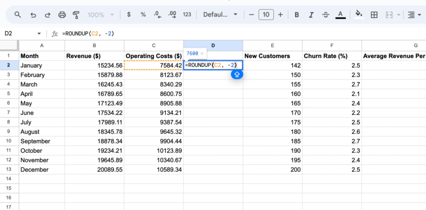The width and height of the screenshot is (426, 210).
Task: Print the spreadsheet using printer icon
Action: (62, 15)
